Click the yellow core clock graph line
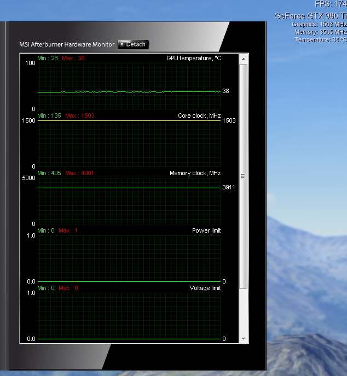 (x=129, y=120)
